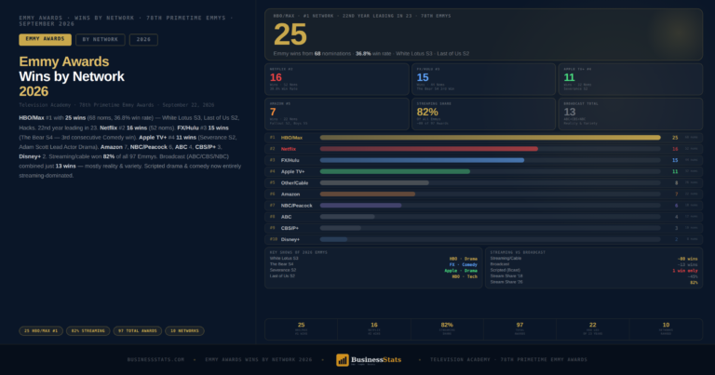Click The Bear S4 in Key Shows
This screenshot has height=375, width=715.
tap(281, 264)
